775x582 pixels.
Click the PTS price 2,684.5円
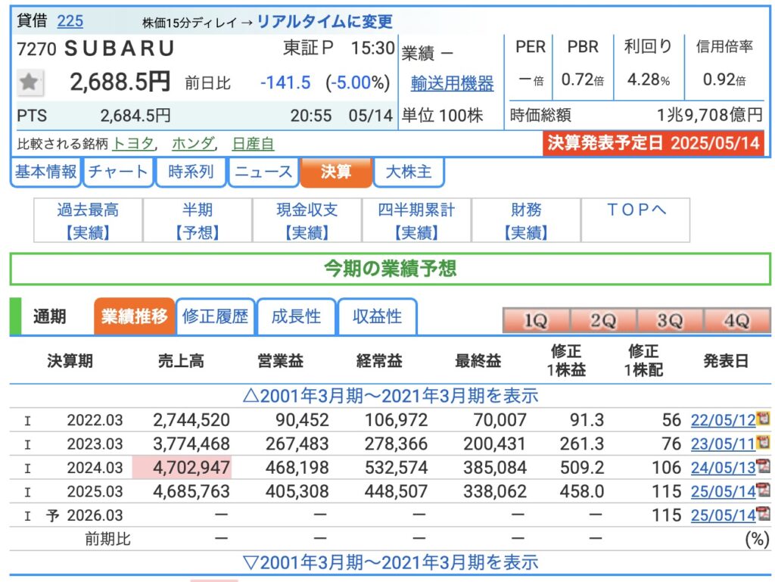(x=135, y=116)
